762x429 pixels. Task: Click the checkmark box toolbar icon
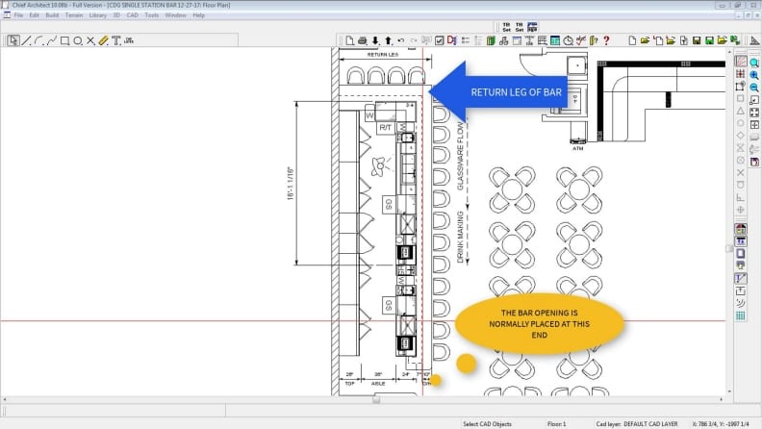click(440, 40)
